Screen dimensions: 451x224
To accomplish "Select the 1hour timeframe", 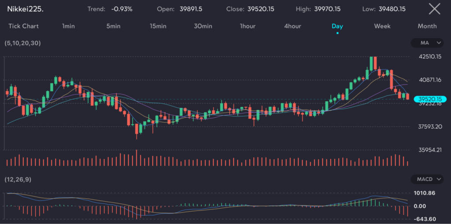I will 248,26.
